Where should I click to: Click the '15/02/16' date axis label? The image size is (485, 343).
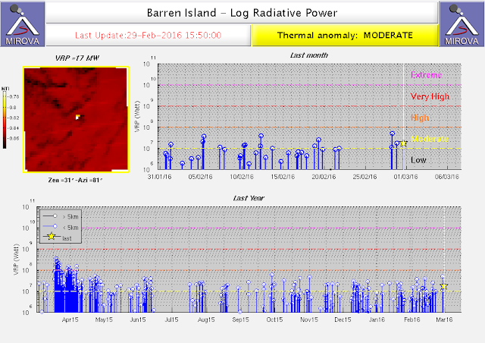283,177
